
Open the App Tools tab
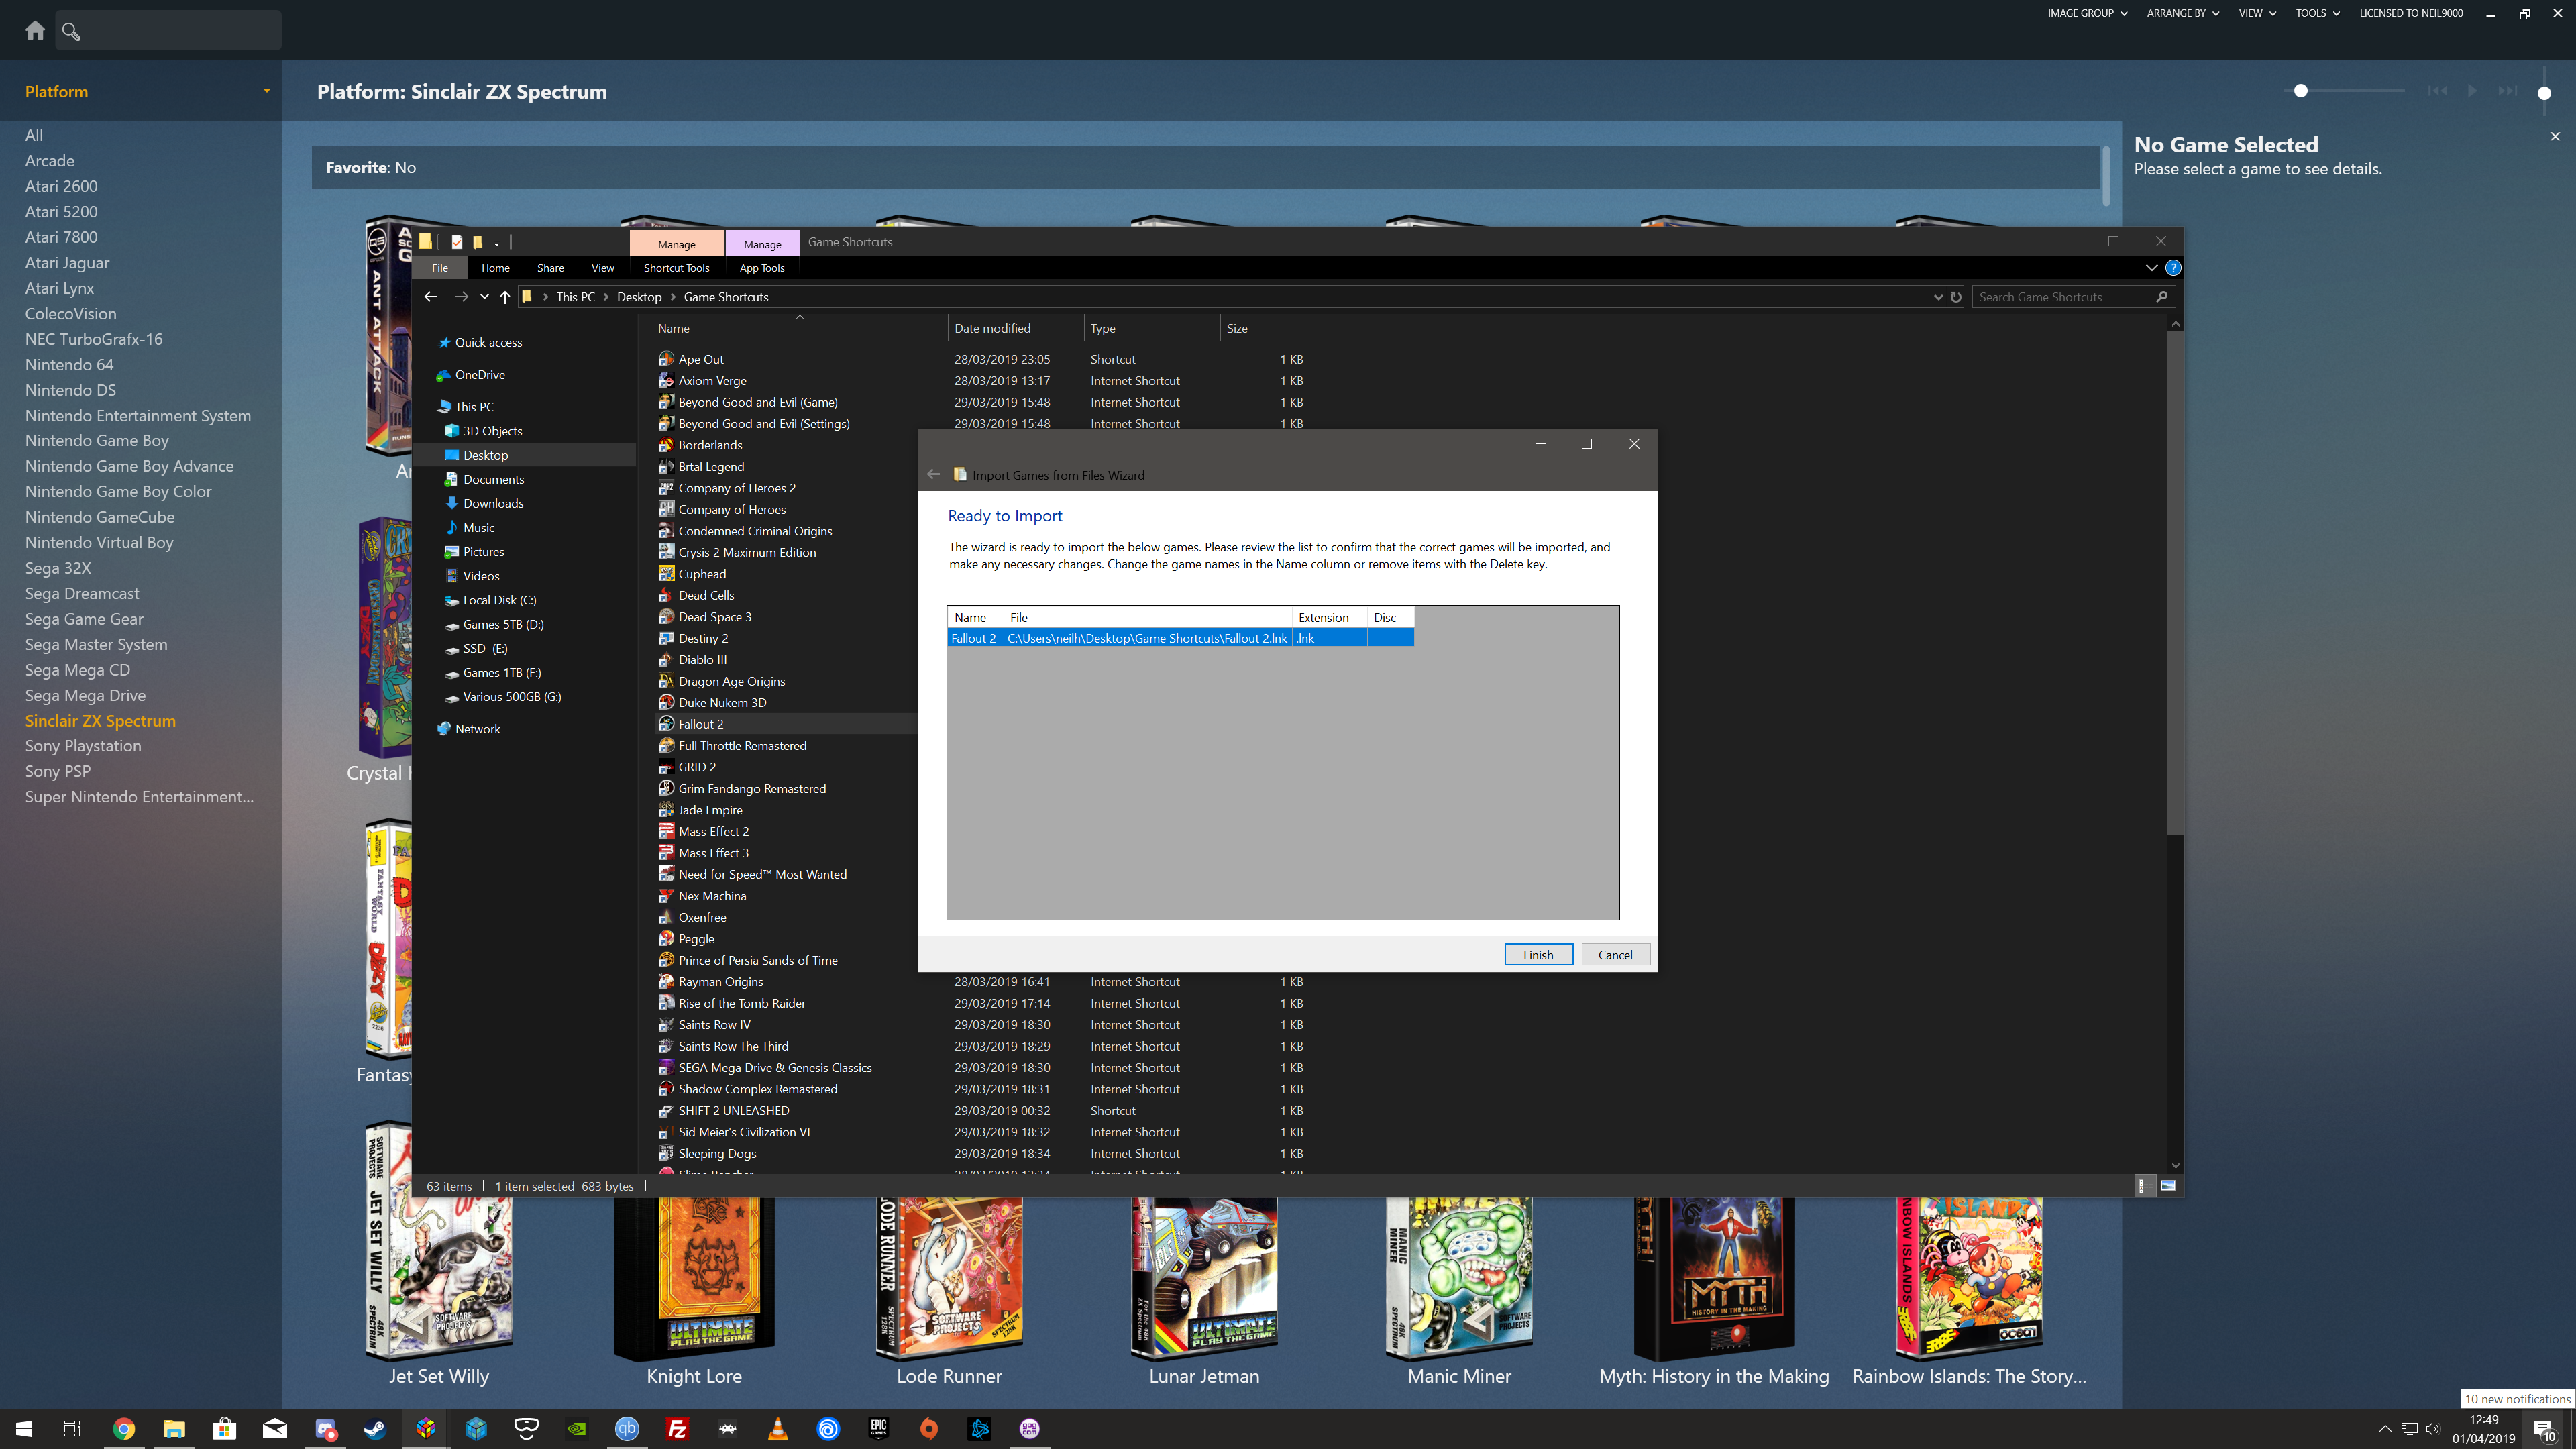coord(762,268)
